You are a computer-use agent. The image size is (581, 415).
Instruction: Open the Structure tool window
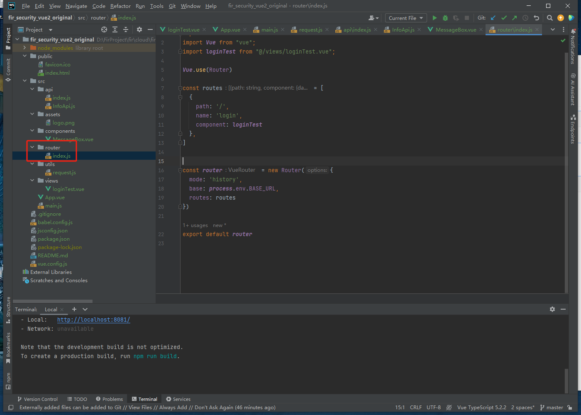click(x=8, y=310)
